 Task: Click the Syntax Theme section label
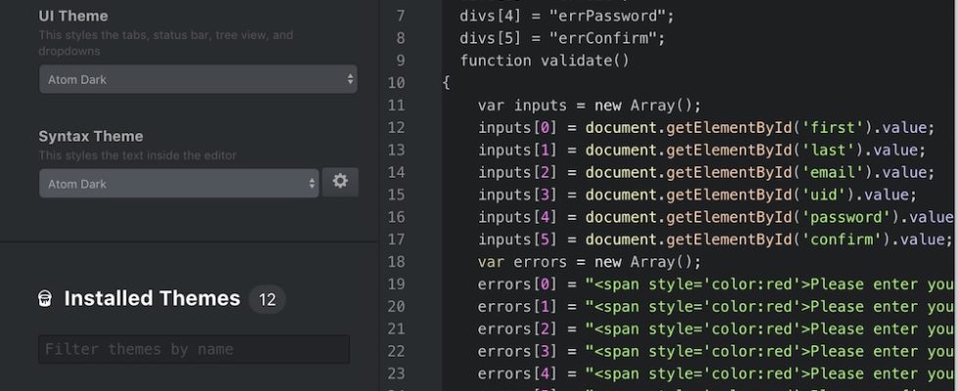coord(91,137)
